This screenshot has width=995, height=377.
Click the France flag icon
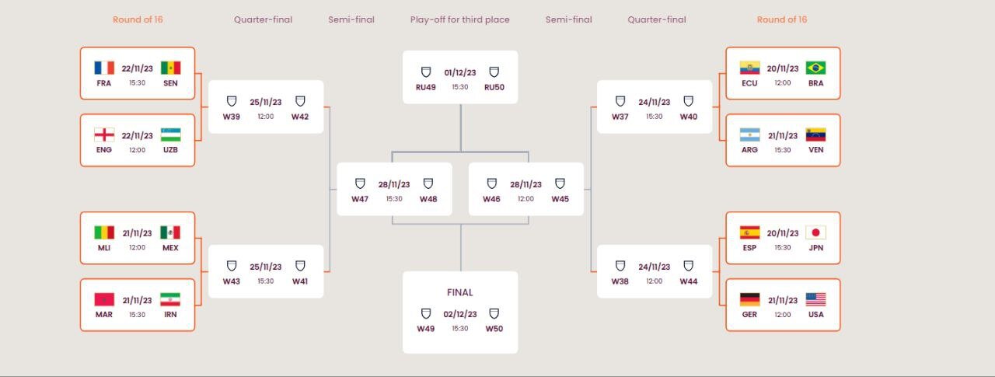click(x=104, y=68)
